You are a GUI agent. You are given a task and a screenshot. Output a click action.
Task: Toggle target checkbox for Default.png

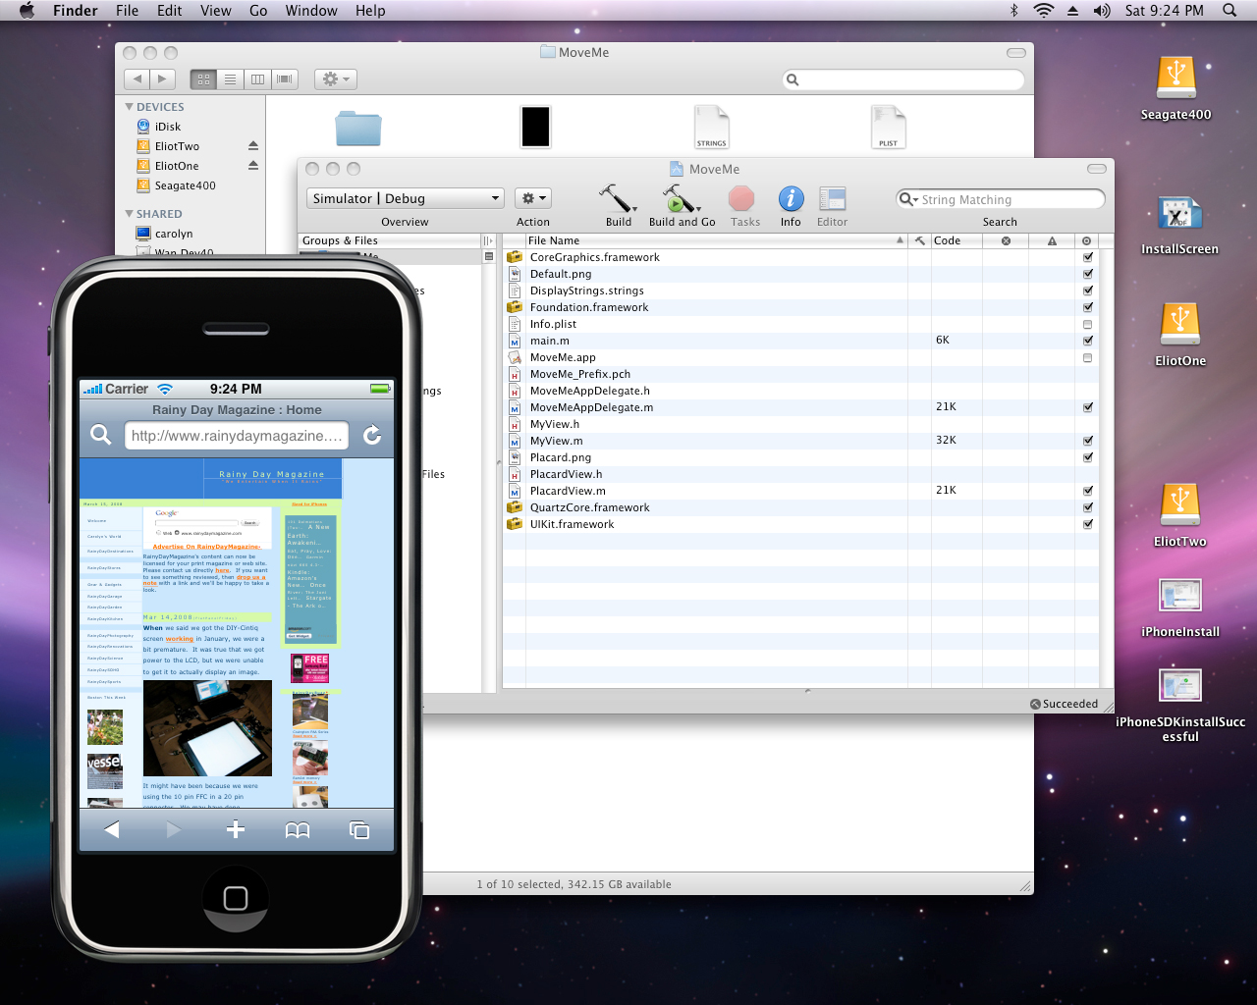tap(1087, 274)
